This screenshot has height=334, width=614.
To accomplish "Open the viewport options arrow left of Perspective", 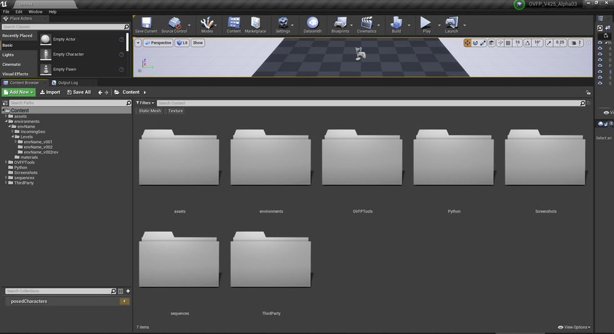I will (138, 43).
